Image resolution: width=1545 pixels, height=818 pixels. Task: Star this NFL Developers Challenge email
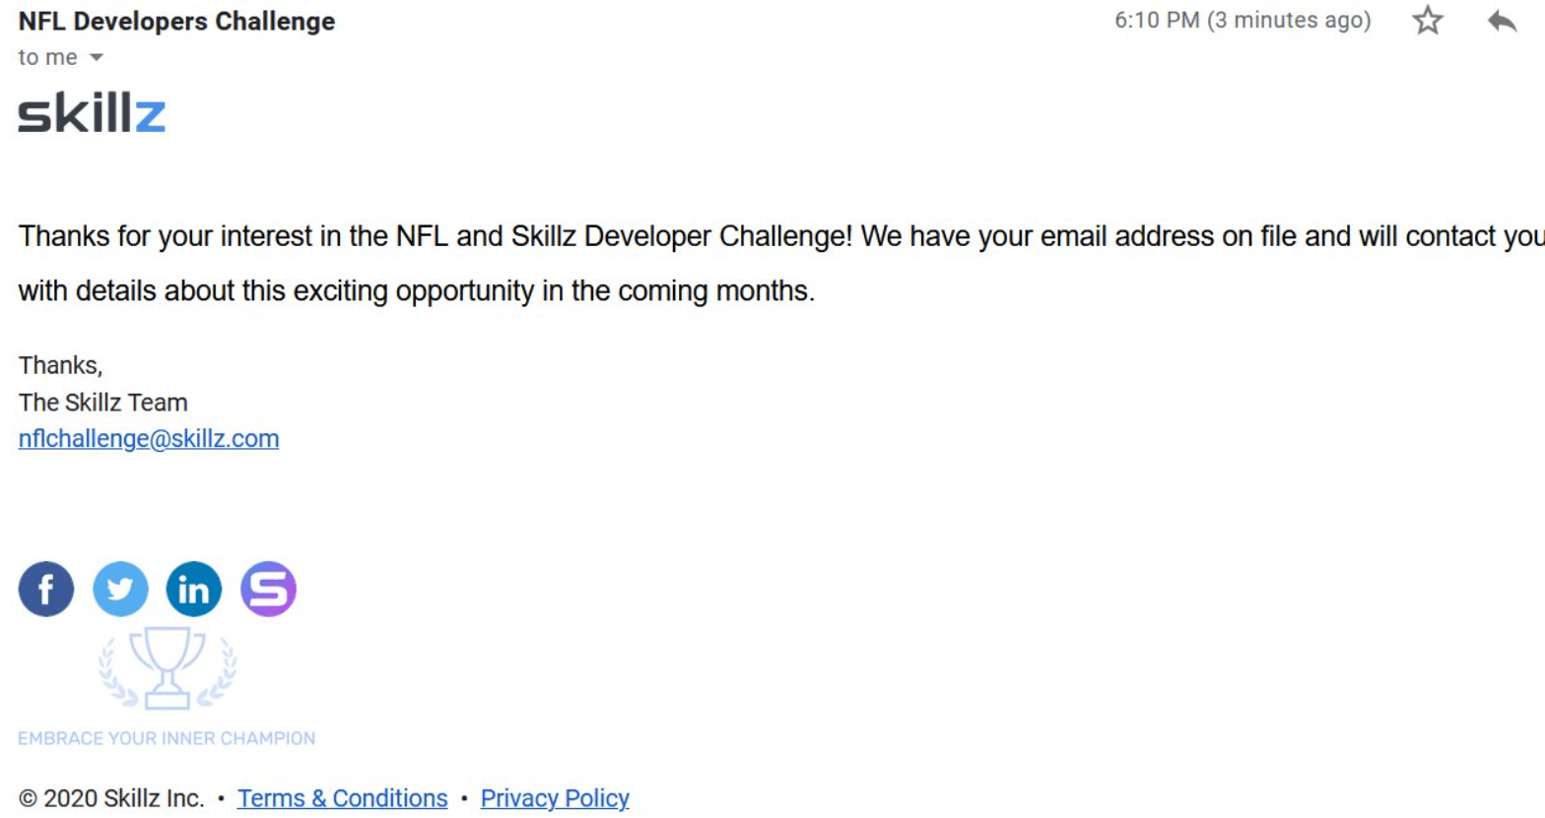click(x=1427, y=21)
